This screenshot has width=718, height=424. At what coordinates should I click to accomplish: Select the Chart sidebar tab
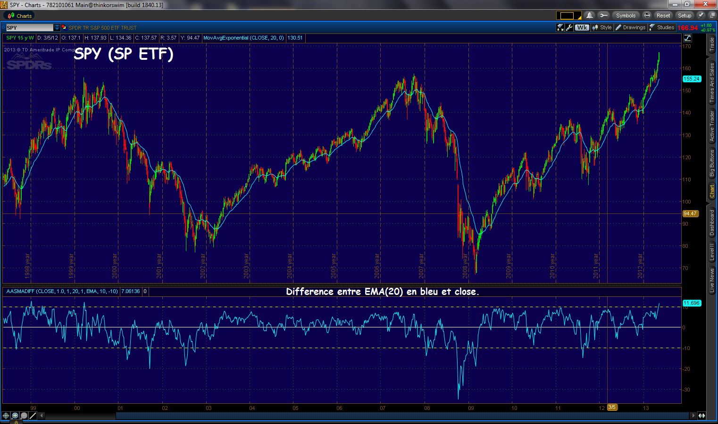pos(712,192)
